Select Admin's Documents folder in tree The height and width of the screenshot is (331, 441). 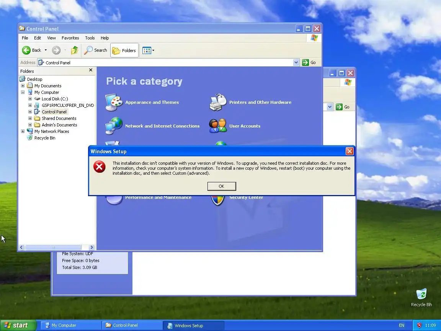(59, 125)
